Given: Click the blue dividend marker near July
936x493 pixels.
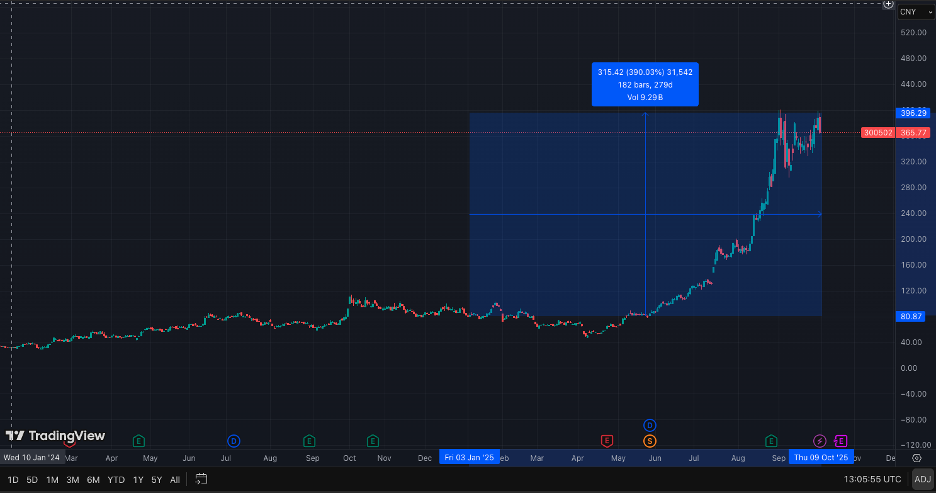Looking at the screenshot, I should 234,441.
